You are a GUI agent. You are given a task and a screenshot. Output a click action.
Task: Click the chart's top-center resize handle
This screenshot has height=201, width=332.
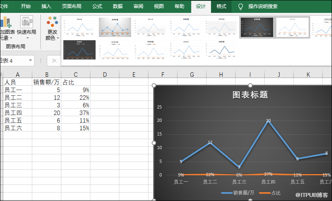tap(250, 86)
